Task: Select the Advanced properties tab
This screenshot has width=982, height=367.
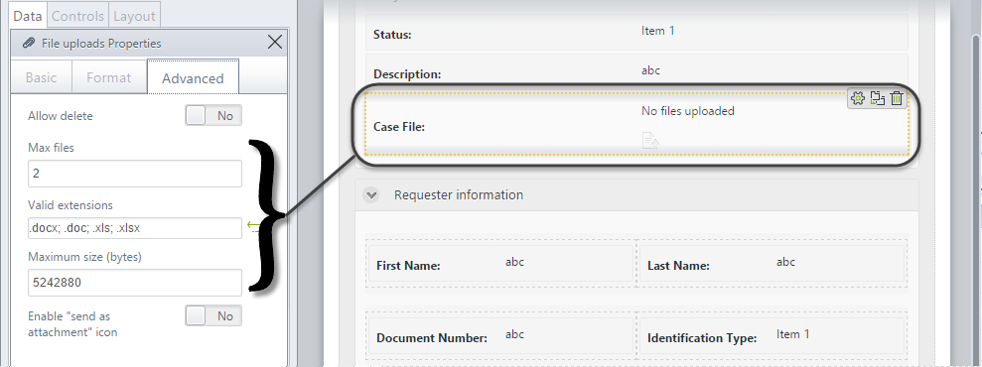Action: [193, 77]
